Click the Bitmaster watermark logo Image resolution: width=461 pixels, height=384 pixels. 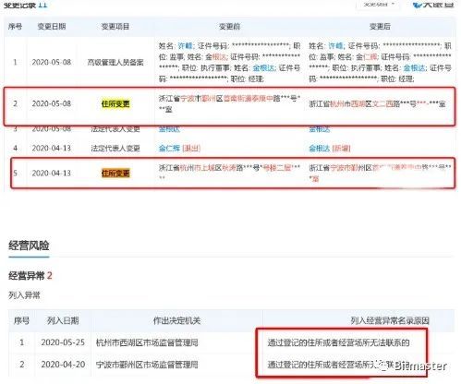point(414,366)
